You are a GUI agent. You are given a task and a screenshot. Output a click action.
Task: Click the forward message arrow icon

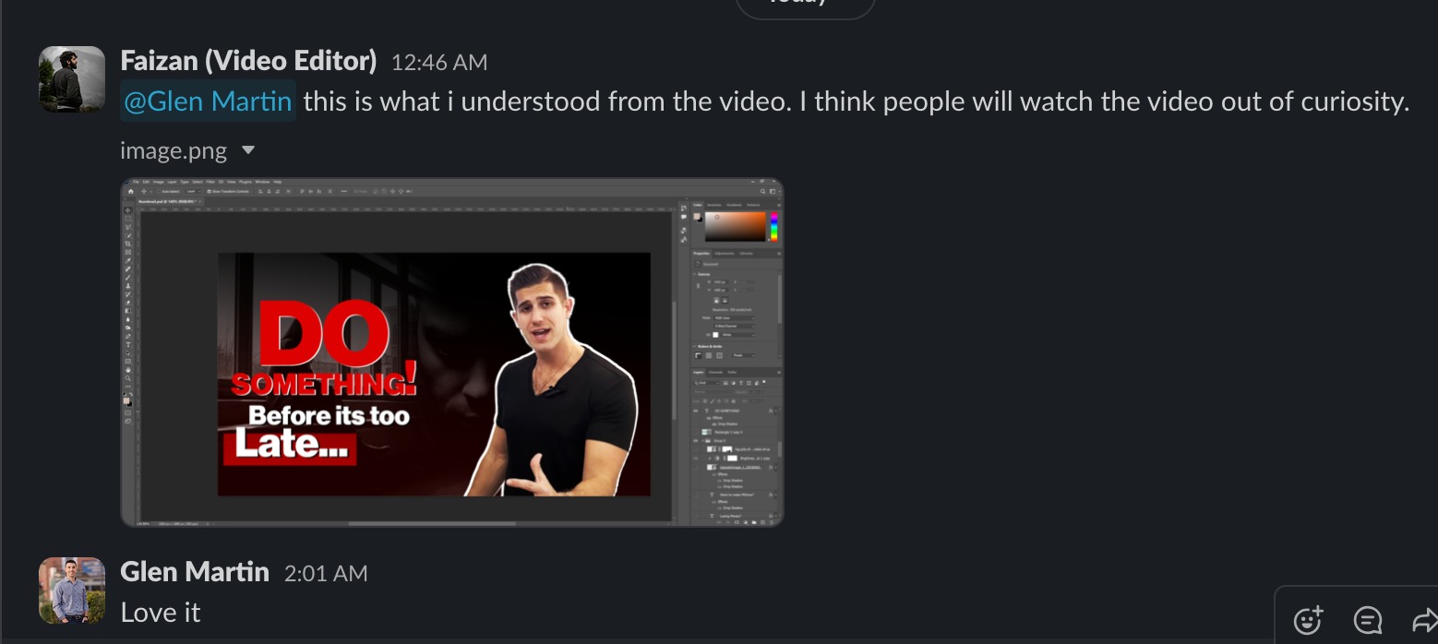coord(1425,620)
